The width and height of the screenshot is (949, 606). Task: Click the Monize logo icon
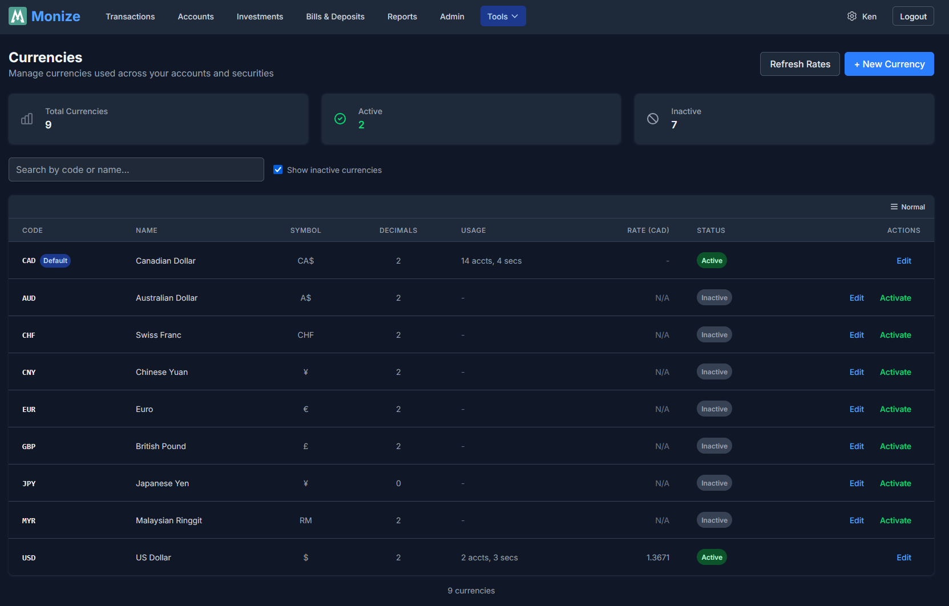[x=18, y=16]
